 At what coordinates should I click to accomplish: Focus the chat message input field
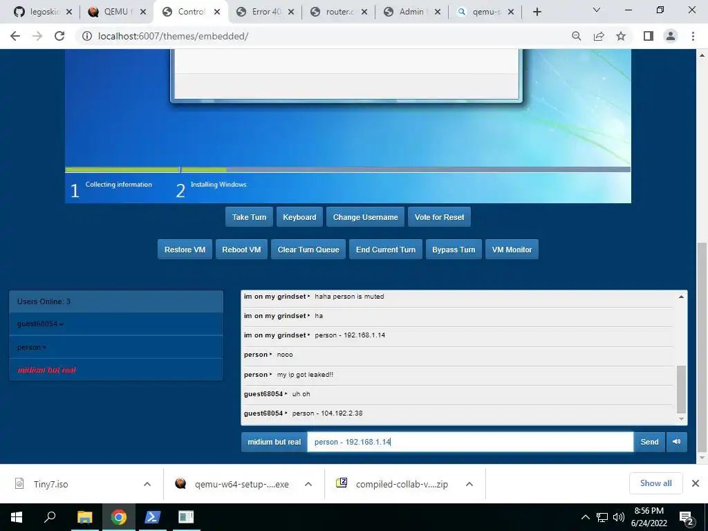coord(470,442)
